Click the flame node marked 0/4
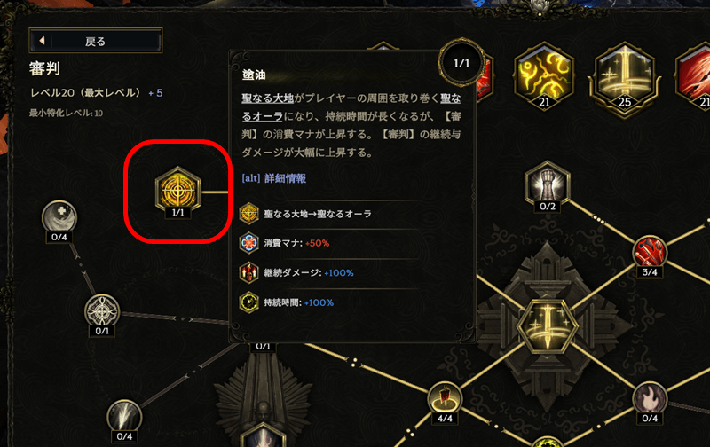Viewport: 710px width, 447px height. click(x=650, y=398)
